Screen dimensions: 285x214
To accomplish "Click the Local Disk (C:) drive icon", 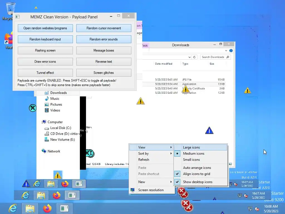I will point(47,128).
